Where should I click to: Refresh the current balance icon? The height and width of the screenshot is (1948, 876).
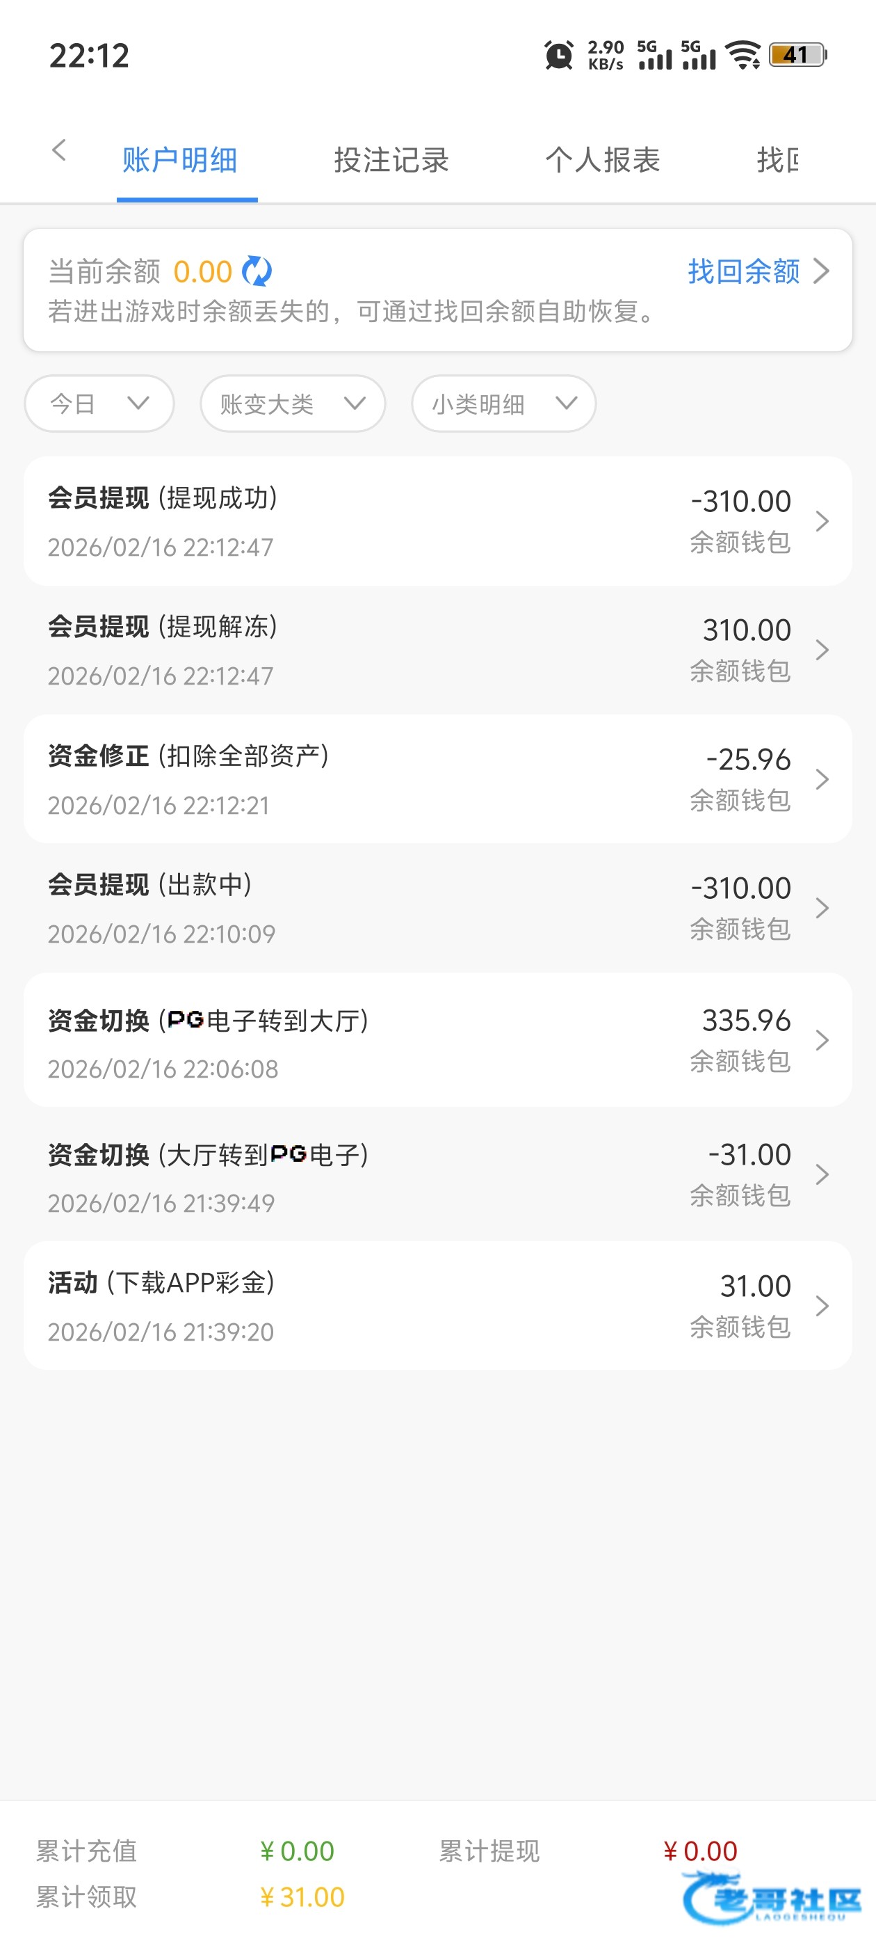pos(257,271)
